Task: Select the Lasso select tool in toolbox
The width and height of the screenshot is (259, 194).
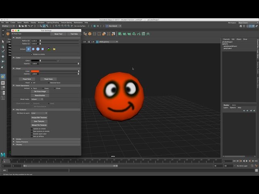Action: [x=3, y=47]
